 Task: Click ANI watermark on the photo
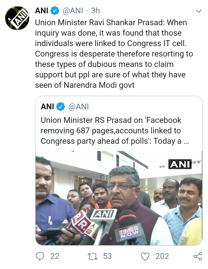(x=180, y=164)
